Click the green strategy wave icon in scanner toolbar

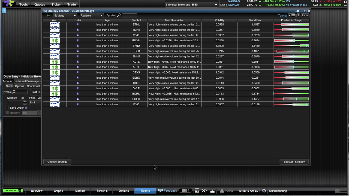49,16
